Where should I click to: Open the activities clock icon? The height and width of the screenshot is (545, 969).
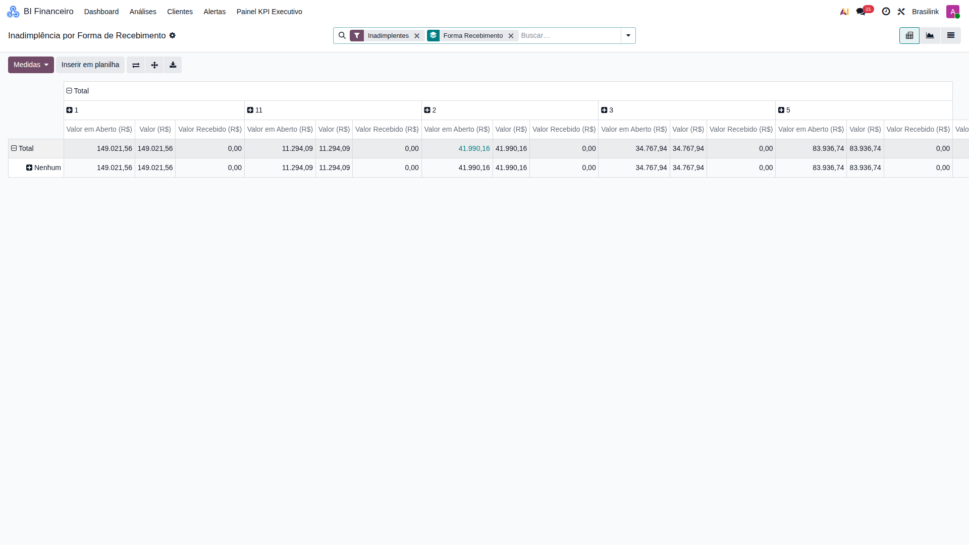click(886, 12)
